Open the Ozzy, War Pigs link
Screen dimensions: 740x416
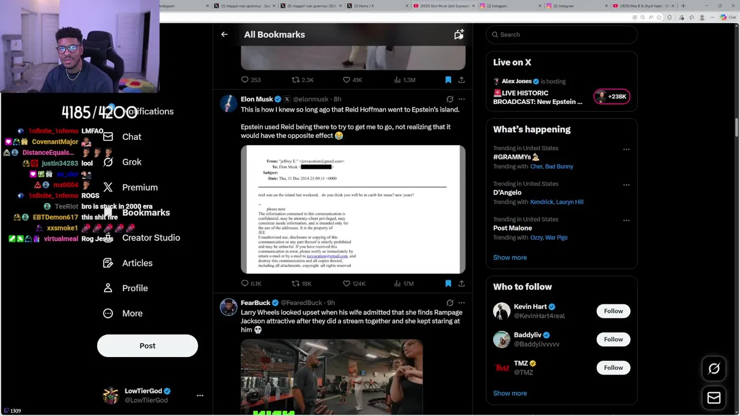point(549,237)
